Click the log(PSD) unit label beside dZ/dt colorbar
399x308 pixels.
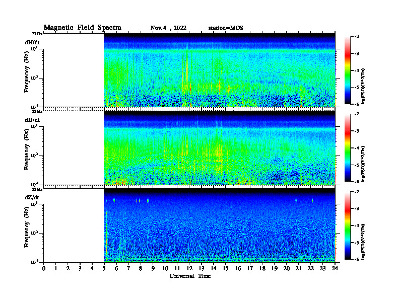tap(363, 241)
